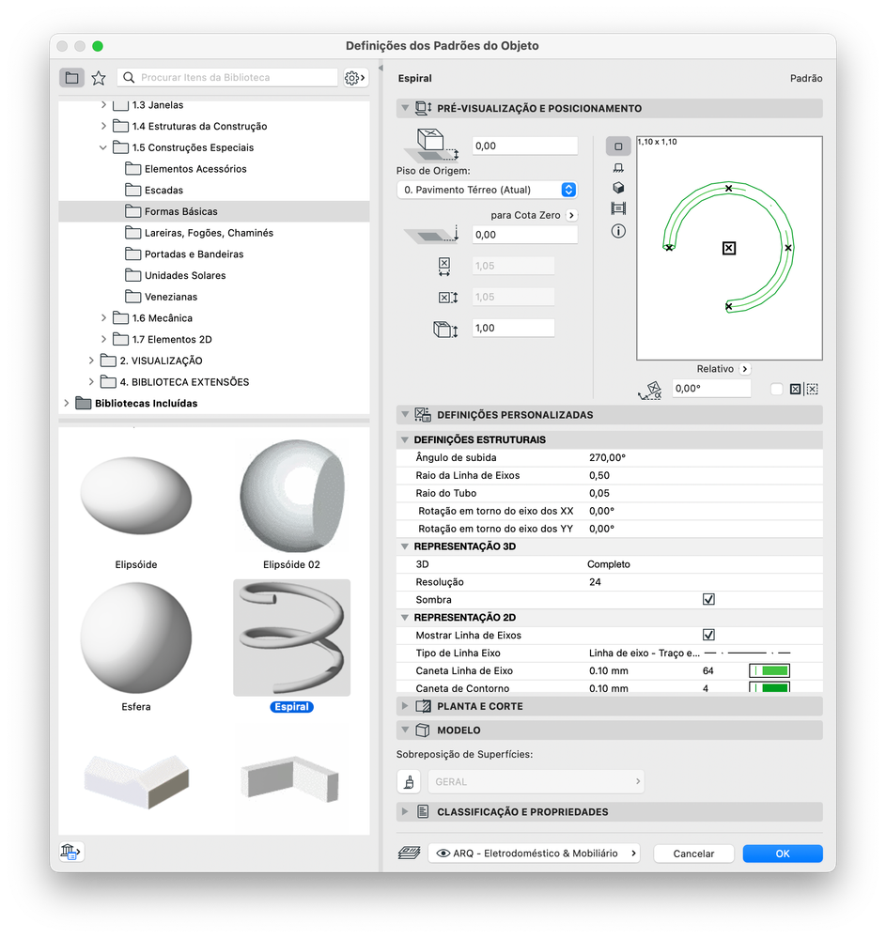Collapse the REPRESENTAÇÃO 2D group

(405, 618)
